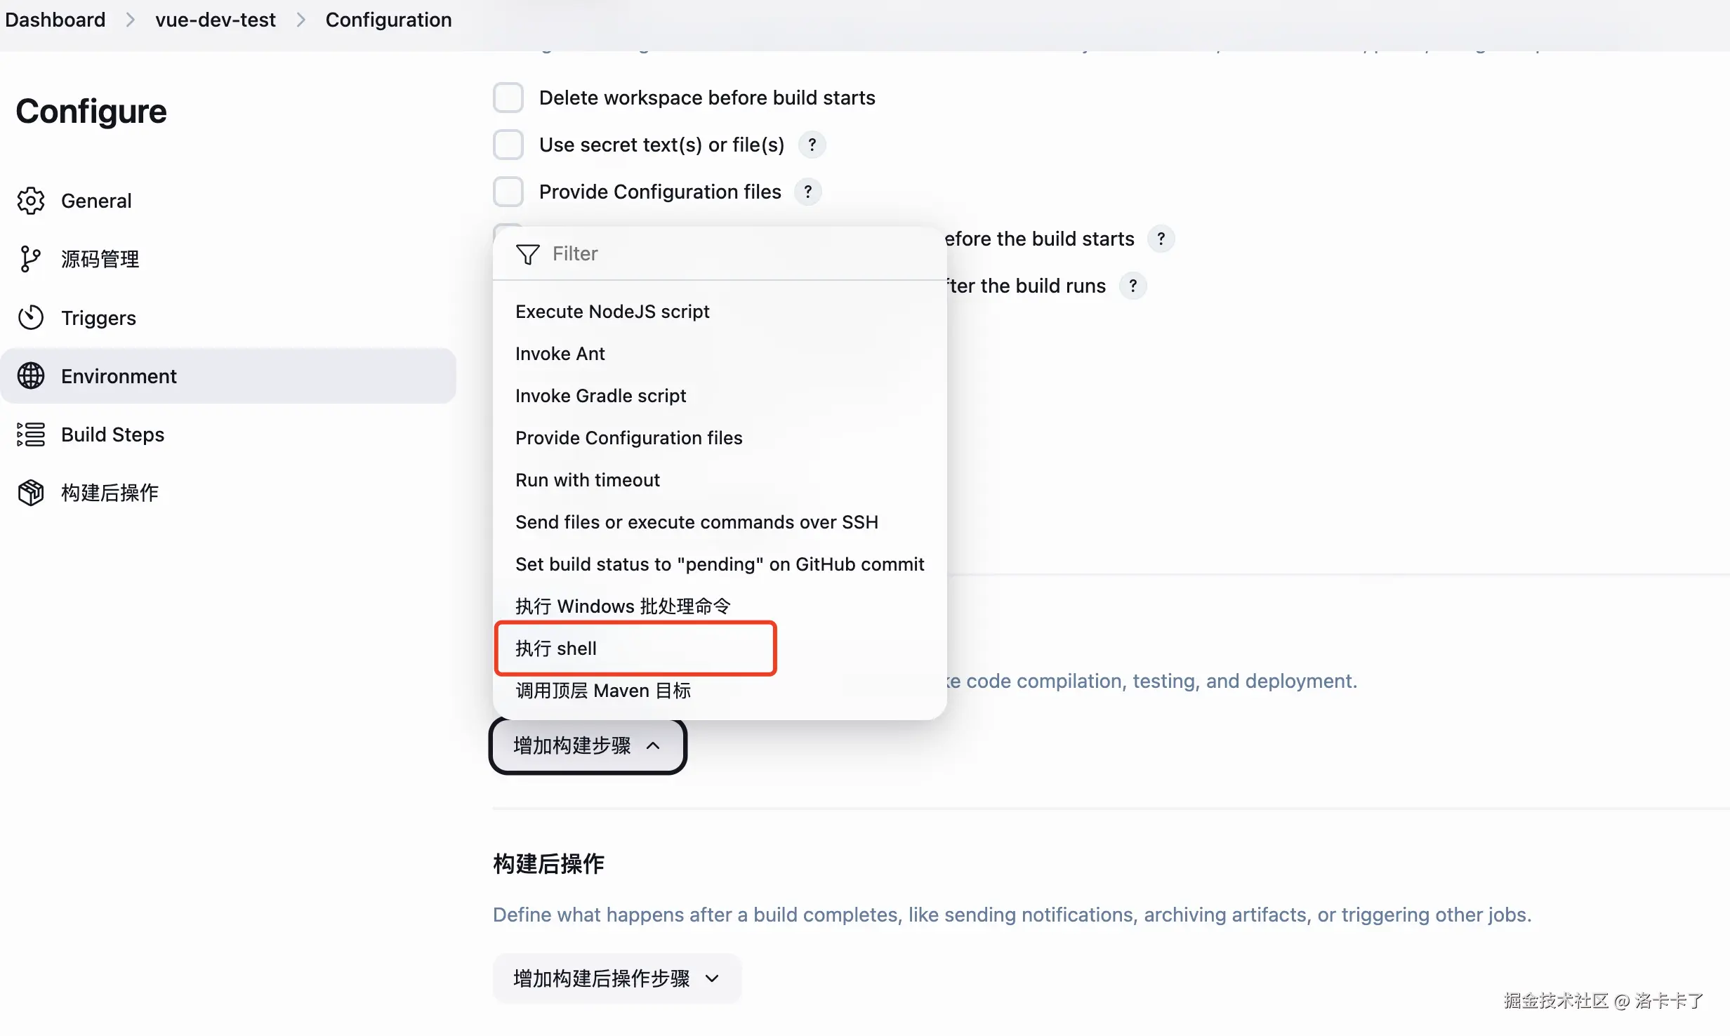
Task: Click the Environment globe icon
Action: (31, 376)
